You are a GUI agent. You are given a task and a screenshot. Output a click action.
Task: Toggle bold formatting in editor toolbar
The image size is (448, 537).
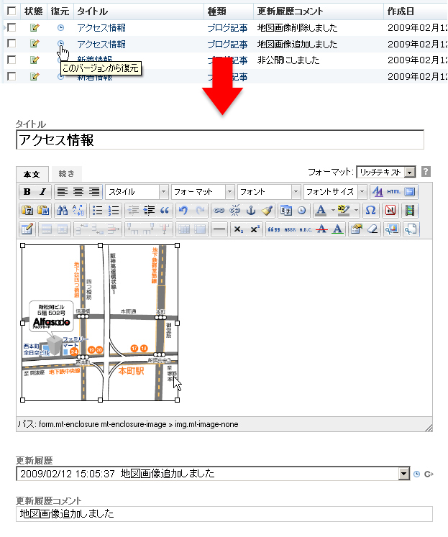point(27,192)
